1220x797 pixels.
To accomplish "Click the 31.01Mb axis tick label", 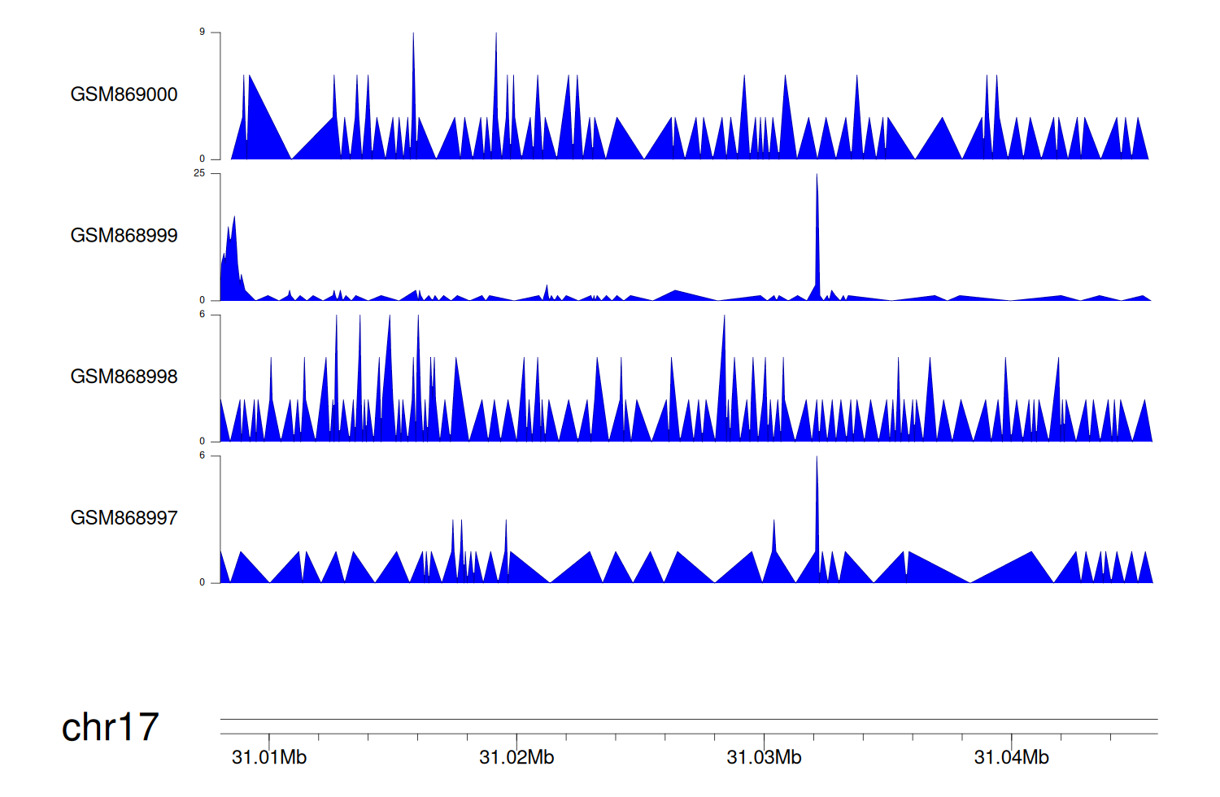I will (269, 758).
